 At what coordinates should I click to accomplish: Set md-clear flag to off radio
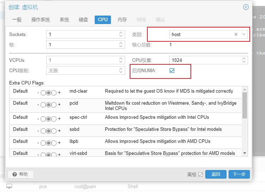[x=43, y=93]
